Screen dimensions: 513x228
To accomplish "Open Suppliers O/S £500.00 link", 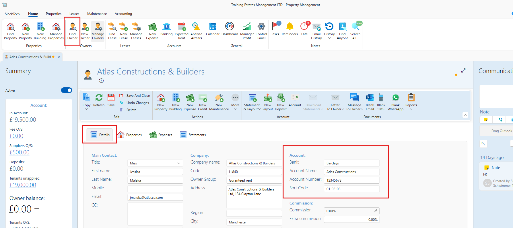I will point(20,153).
